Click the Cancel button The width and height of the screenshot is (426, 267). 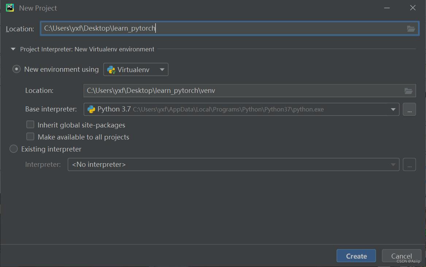[402, 256]
